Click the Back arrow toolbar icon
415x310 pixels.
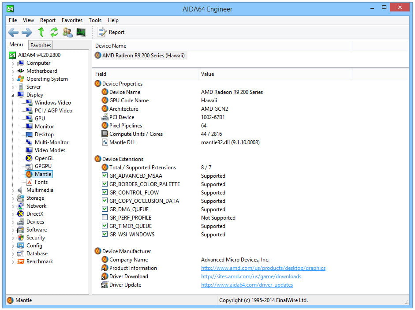(x=13, y=32)
